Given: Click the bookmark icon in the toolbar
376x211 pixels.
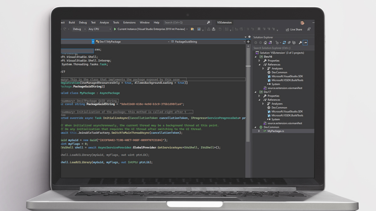Looking at the screenshot, I should tap(259, 29).
